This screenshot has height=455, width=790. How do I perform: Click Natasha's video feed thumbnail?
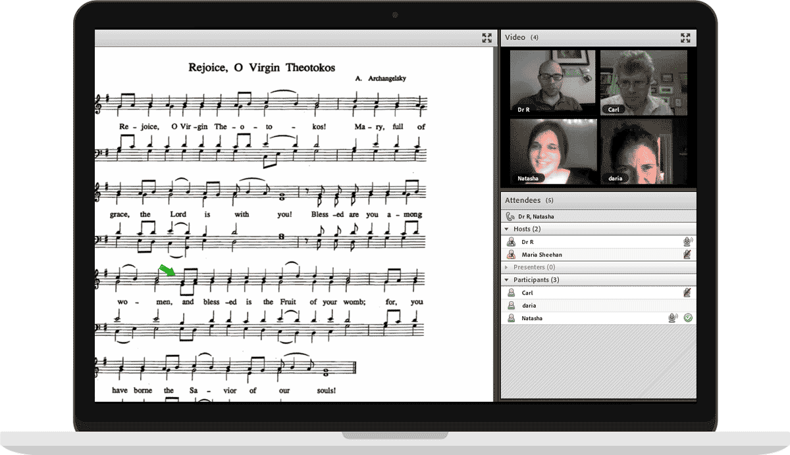pyautogui.click(x=553, y=151)
